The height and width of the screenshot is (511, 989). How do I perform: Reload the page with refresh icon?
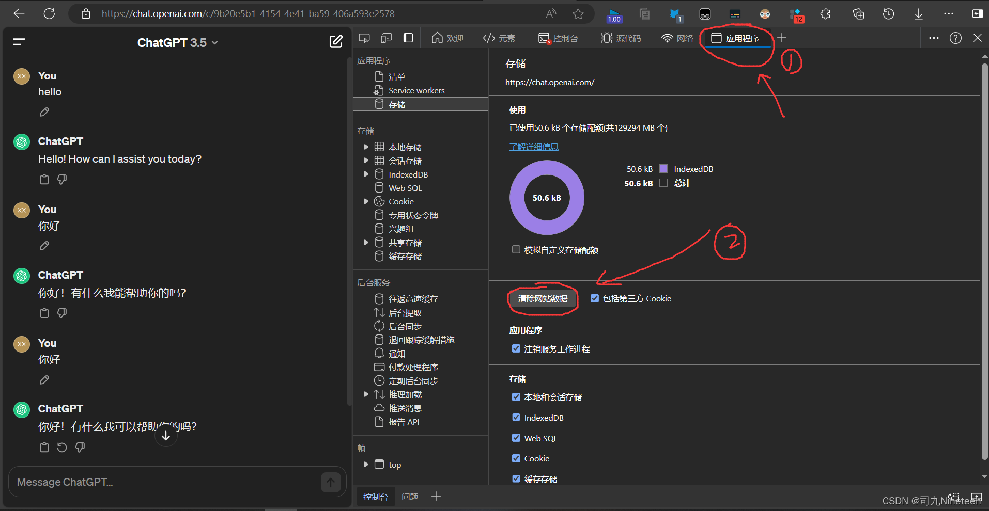point(49,14)
